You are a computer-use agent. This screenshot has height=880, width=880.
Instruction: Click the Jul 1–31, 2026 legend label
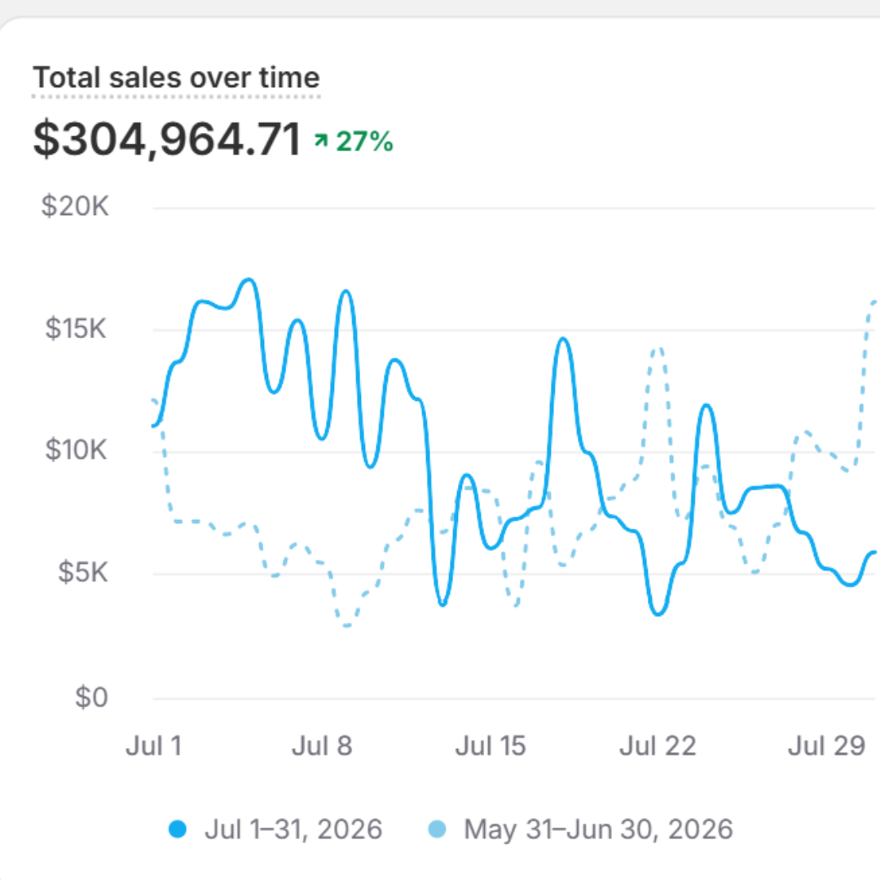(x=293, y=829)
